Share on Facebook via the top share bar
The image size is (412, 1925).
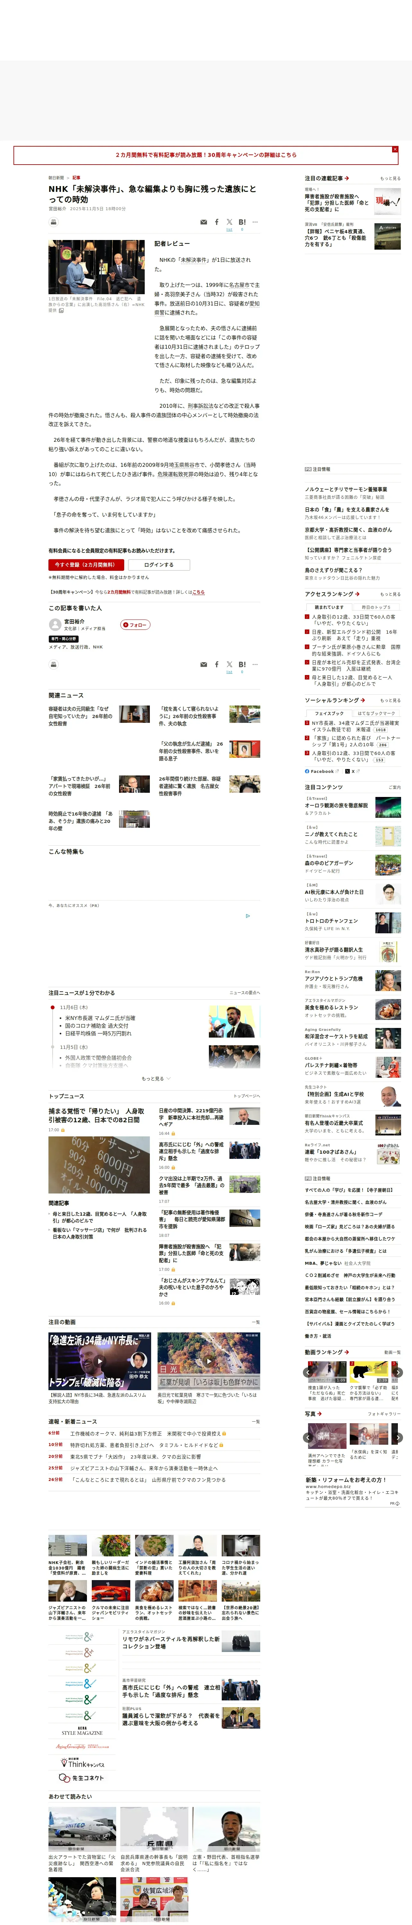coord(217,222)
